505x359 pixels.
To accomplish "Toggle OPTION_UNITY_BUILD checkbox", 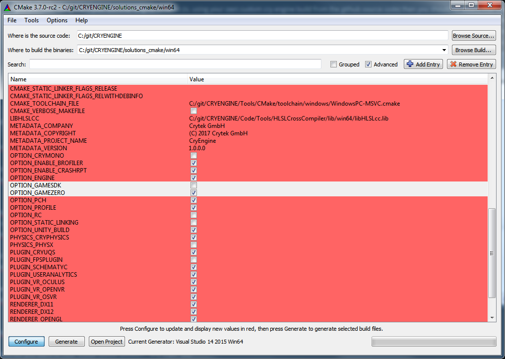I will pos(193,230).
